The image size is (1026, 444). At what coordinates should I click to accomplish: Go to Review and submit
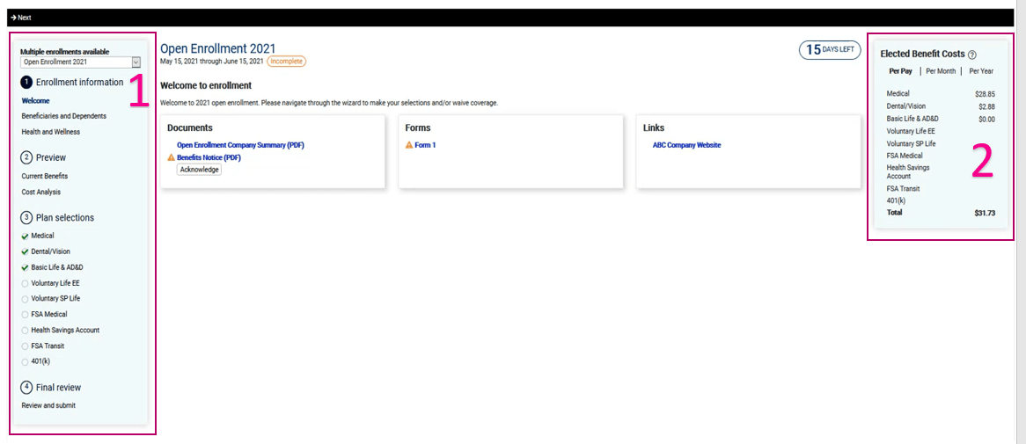point(48,405)
